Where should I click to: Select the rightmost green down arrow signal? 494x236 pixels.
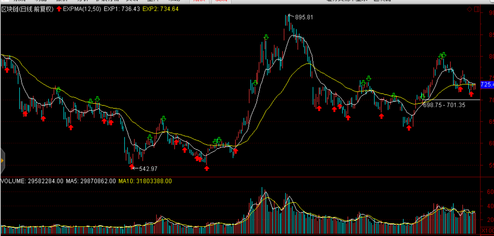(x=444, y=55)
